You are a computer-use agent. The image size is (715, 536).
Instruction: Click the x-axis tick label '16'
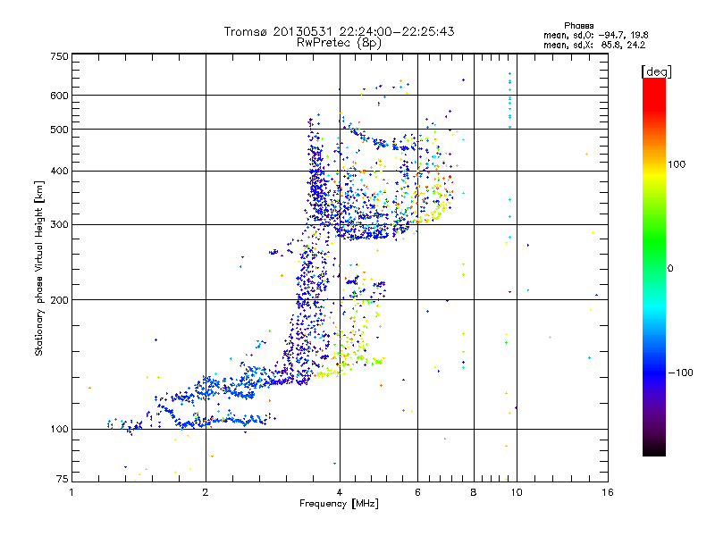click(x=608, y=492)
